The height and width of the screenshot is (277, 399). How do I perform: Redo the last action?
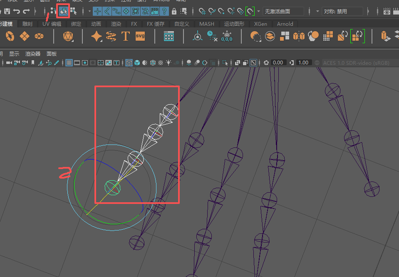coord(26,11)
